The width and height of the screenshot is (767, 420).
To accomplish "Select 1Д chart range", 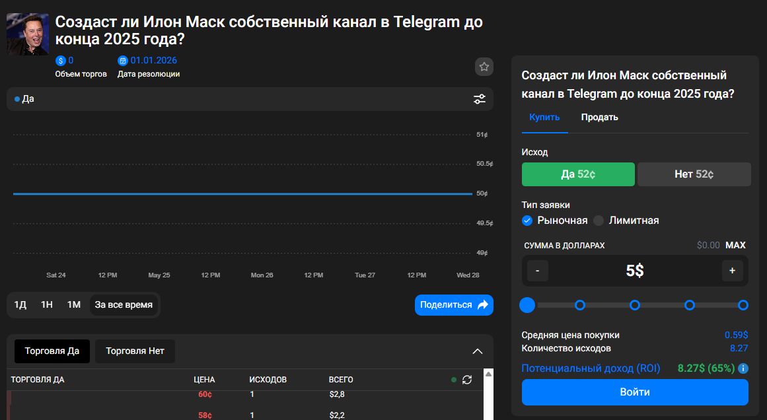I will [20, 304].
